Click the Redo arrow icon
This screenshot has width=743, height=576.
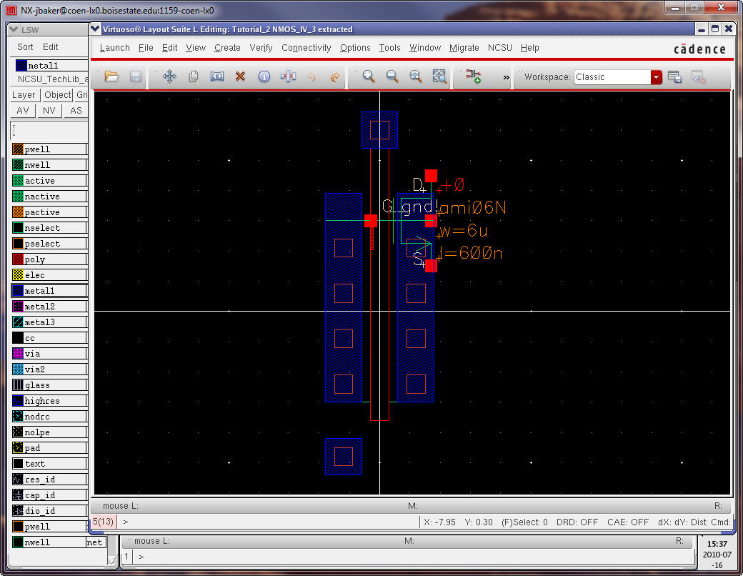(334, 76)
